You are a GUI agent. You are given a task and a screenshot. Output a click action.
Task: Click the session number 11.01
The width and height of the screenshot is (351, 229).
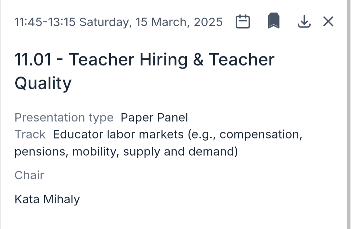pyautogui.click(x=33, y=60)
